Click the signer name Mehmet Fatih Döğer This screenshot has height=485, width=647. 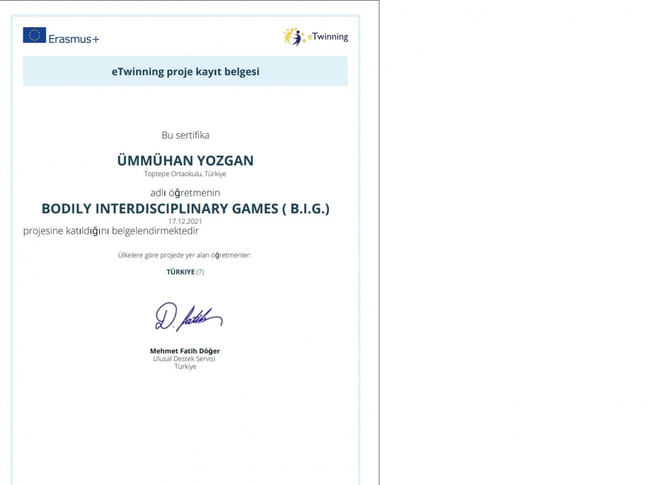click(x=185, y=351)
